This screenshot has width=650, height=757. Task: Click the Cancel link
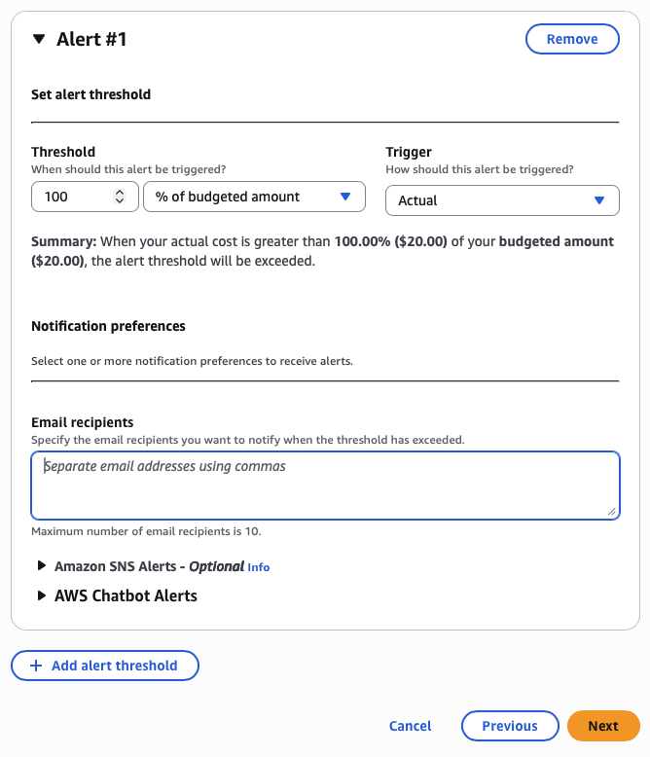[x=410, y=726]
